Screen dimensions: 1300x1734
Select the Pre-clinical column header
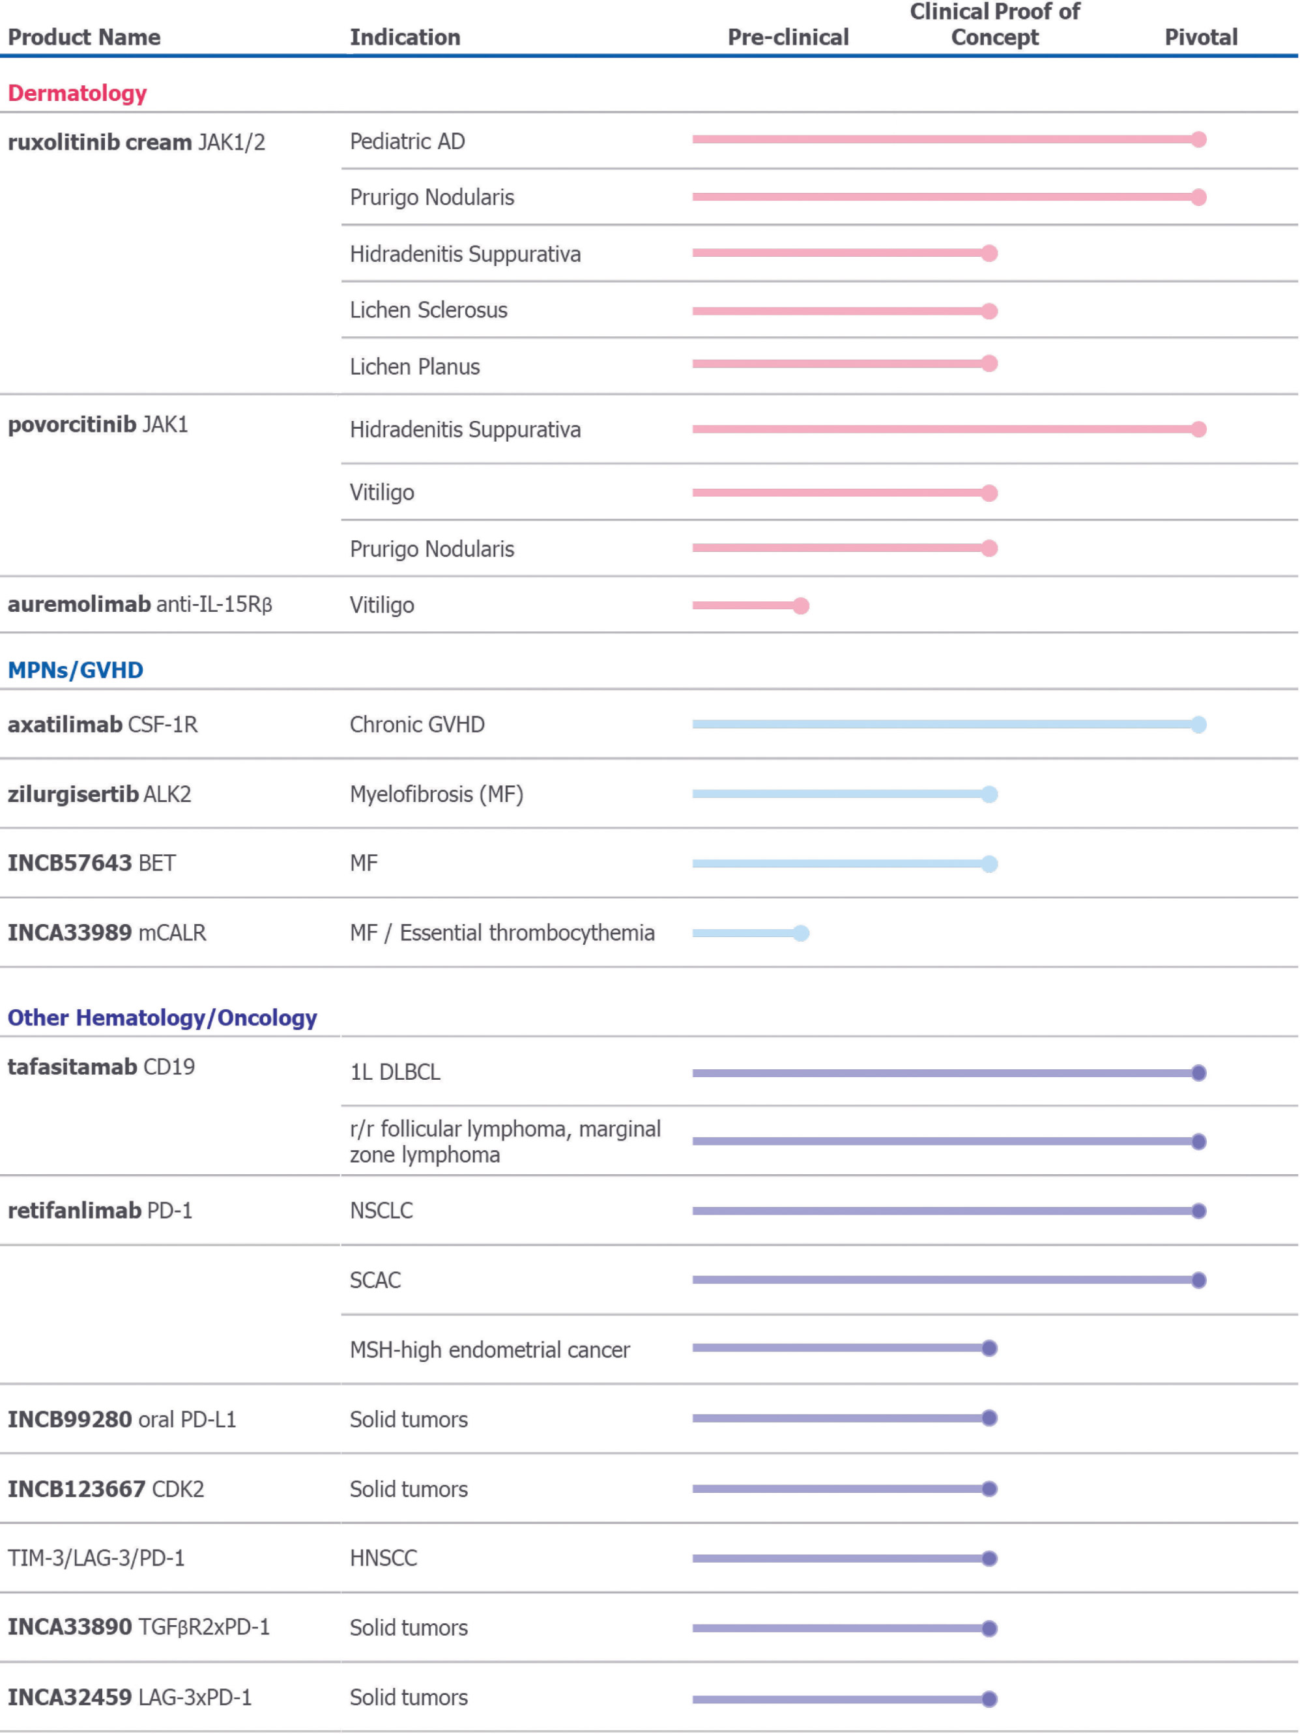click(788, 37)
